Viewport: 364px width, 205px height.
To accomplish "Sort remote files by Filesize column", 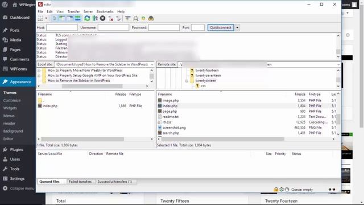I will point(300,94).
